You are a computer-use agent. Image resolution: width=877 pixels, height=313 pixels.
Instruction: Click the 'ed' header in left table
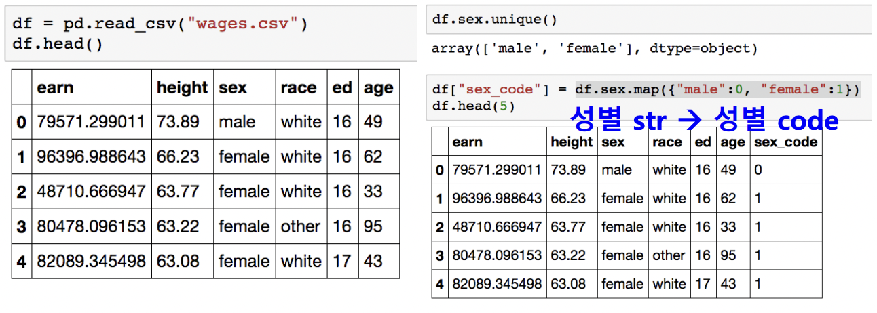click(x=342, y=88)
